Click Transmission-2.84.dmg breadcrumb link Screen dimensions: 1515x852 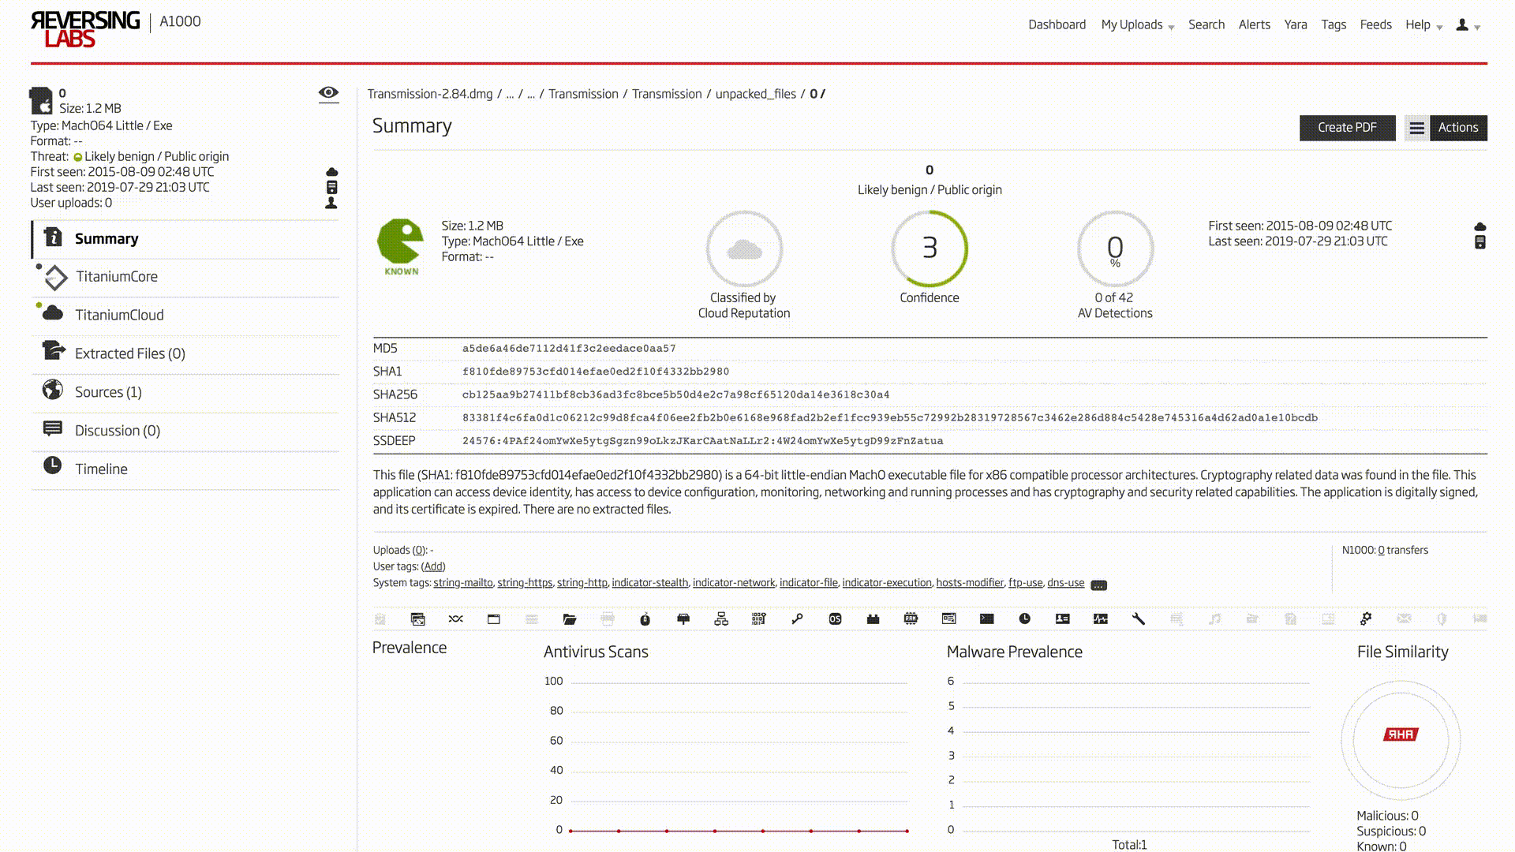[429, 94]
